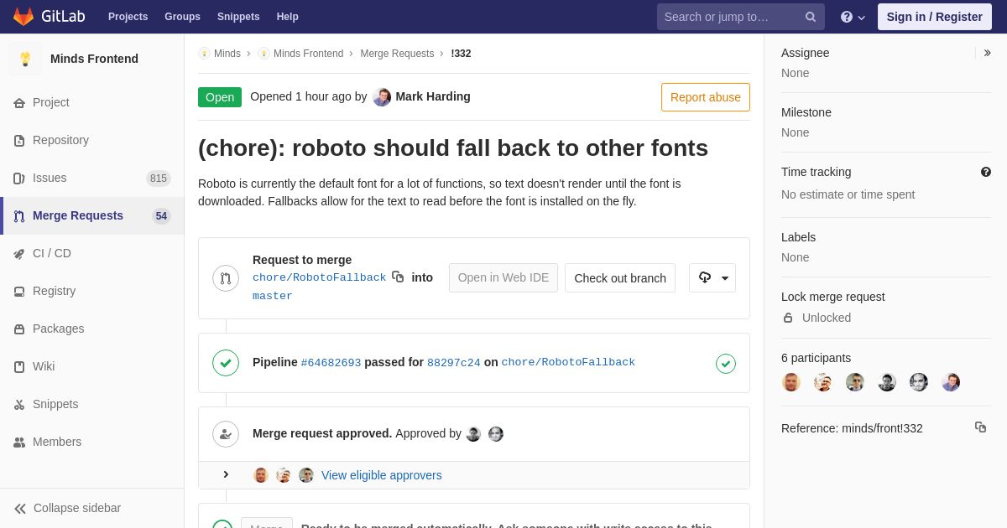Click View eligible approvers link

[x=382, y=475]
